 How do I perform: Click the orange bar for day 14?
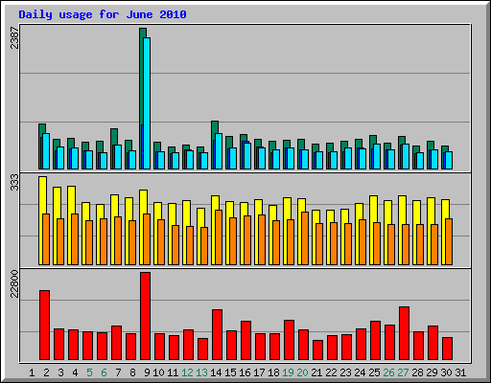tap(219, 237)
